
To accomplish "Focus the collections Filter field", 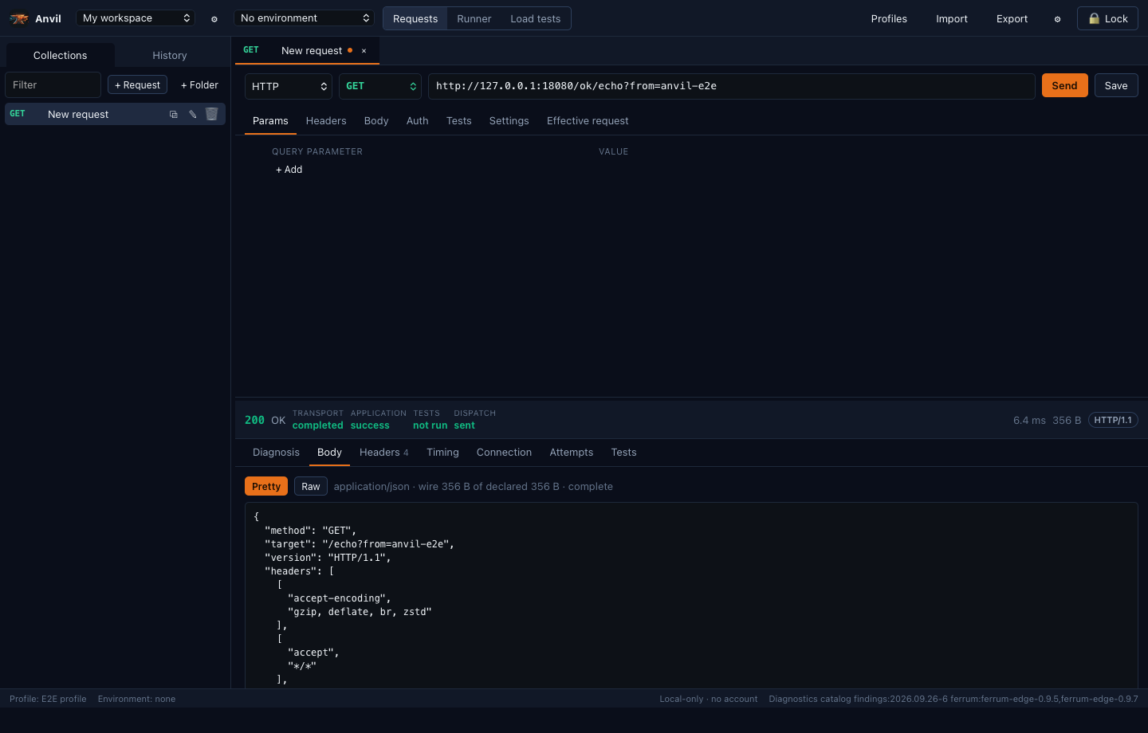I will point(53,84).
